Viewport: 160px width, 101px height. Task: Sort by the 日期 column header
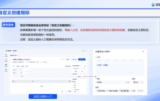(13, 81)
